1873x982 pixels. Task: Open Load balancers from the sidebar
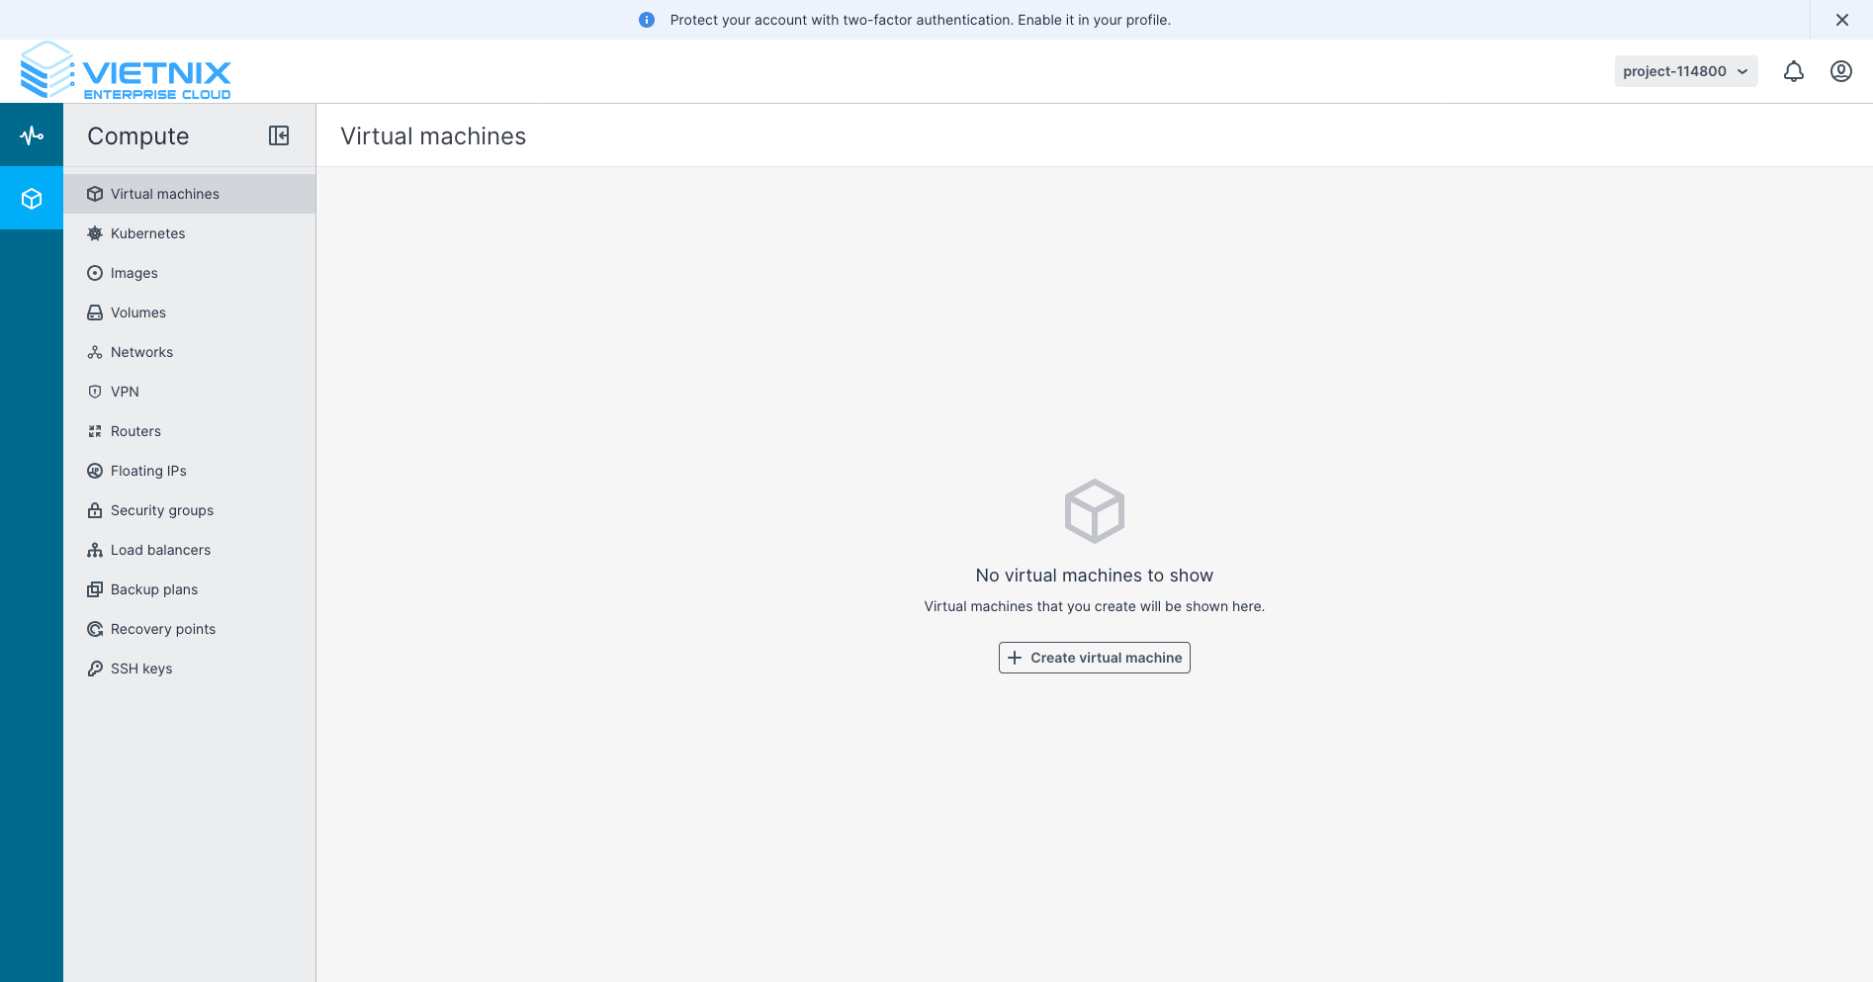click(159, 550)
